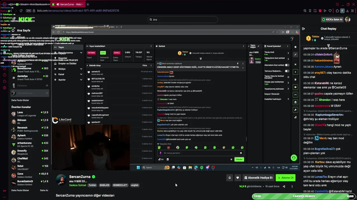The width and height of the screenshot is (357, 200).
Task: Click the lightning bolt icon in dashboard right rail
Action: click(x=295, y=72)
